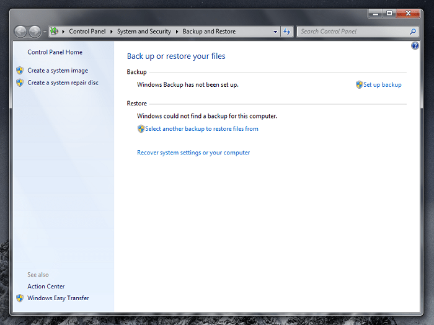Expand the arrow after System and Security breadcrumb

[x=177, y=31]
